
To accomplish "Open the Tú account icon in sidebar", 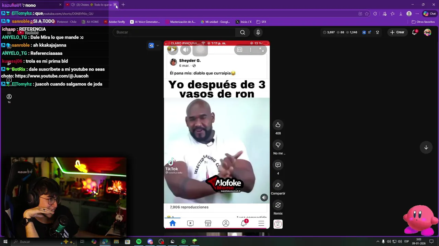I will coord(9,98).
